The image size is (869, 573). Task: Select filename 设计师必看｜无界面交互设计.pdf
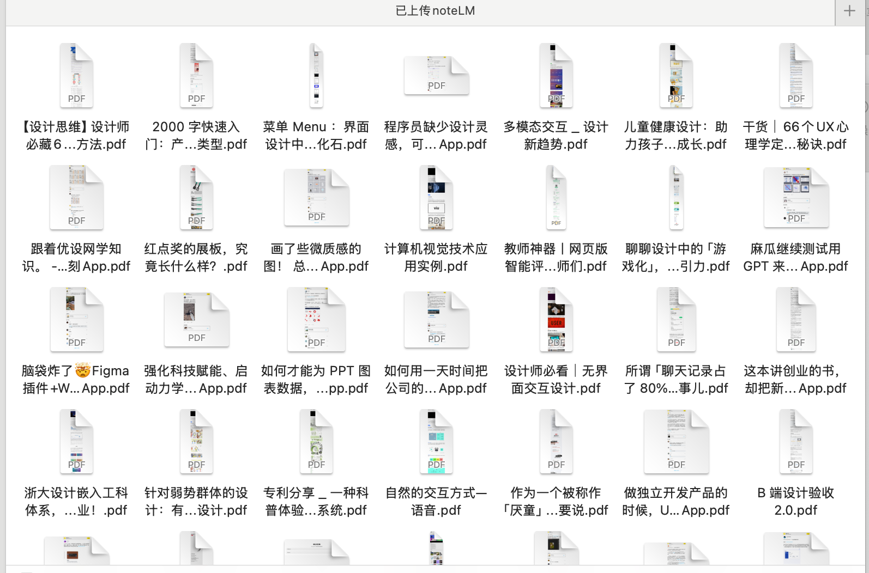click(556, 380)
